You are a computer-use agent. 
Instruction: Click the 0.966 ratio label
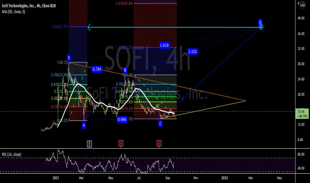point(122,119)
